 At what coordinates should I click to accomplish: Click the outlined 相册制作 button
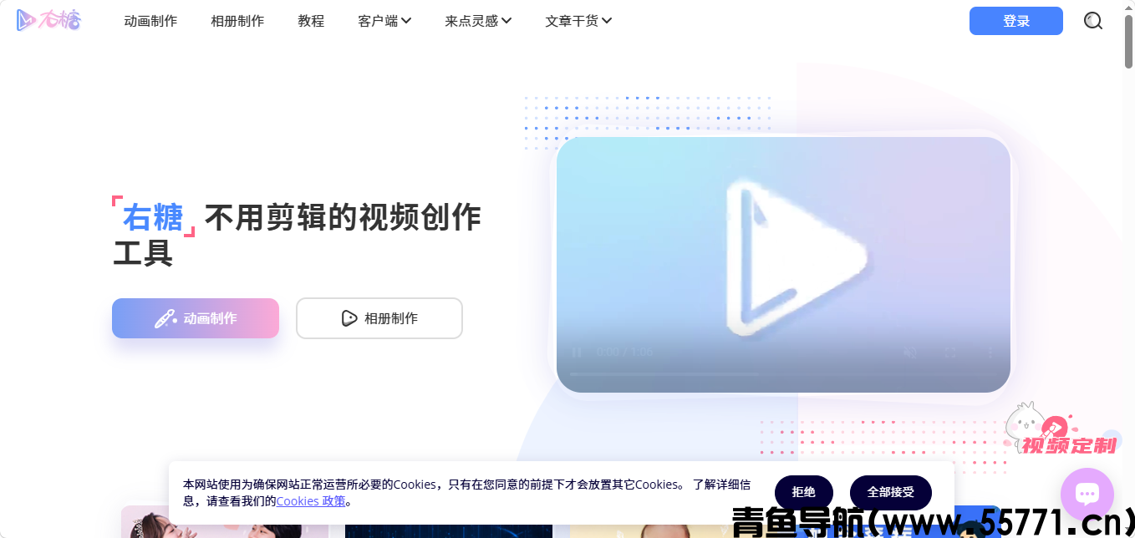(379, 318)
